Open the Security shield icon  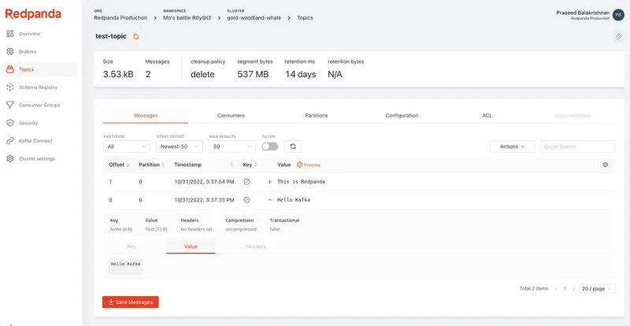10,123
